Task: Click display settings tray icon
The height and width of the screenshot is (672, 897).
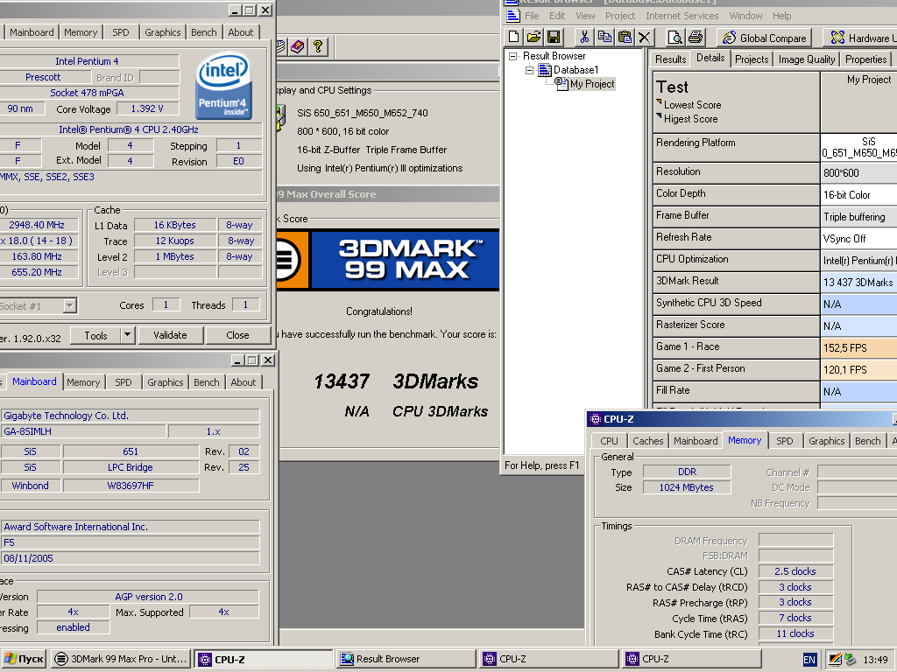Action: [835, 660]
